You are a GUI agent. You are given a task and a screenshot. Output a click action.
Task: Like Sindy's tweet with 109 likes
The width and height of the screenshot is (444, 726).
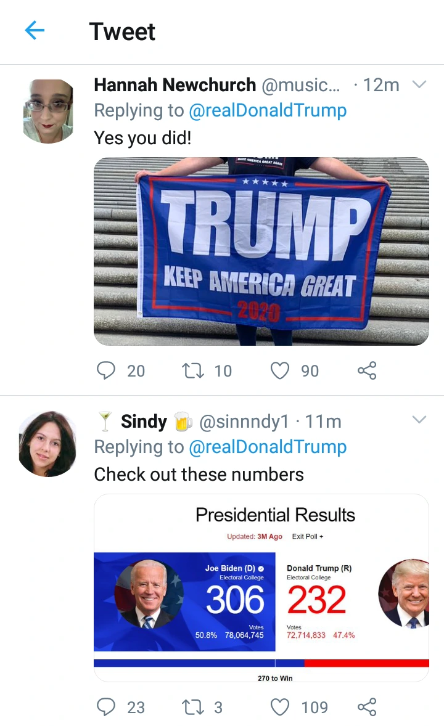[x=280, y=707]
